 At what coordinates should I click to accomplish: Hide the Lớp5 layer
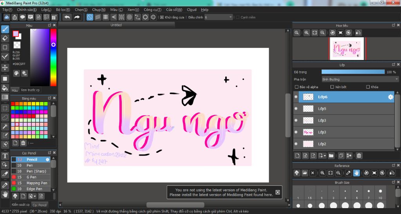pos(296,109)
